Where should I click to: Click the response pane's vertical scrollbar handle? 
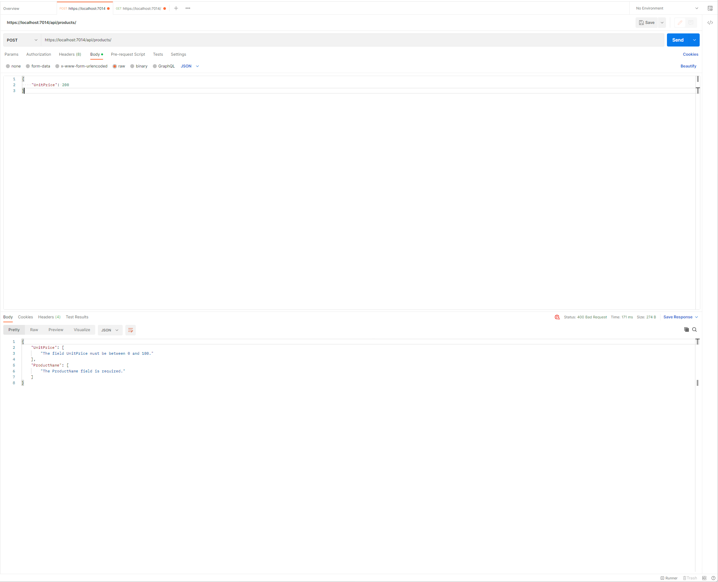pyautogui.click(x=697, y=383)
